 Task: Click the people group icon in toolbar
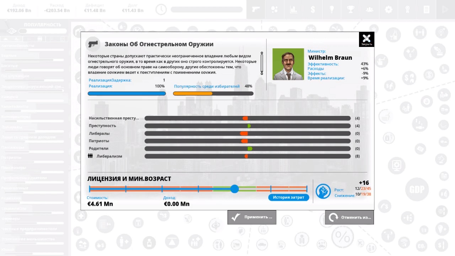370,10
